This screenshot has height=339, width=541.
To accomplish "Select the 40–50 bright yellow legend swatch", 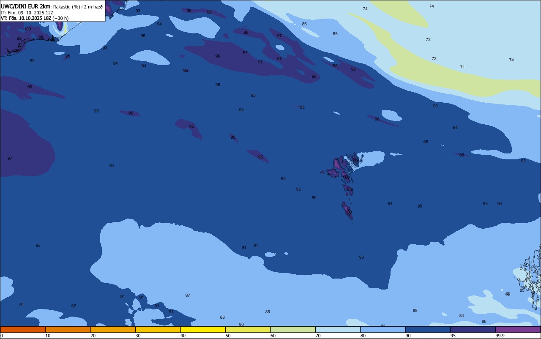I will tap(203, 329).
